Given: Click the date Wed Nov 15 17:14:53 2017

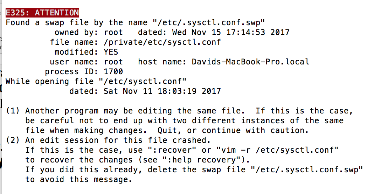Looking at the screenshot, I should 231,33.
